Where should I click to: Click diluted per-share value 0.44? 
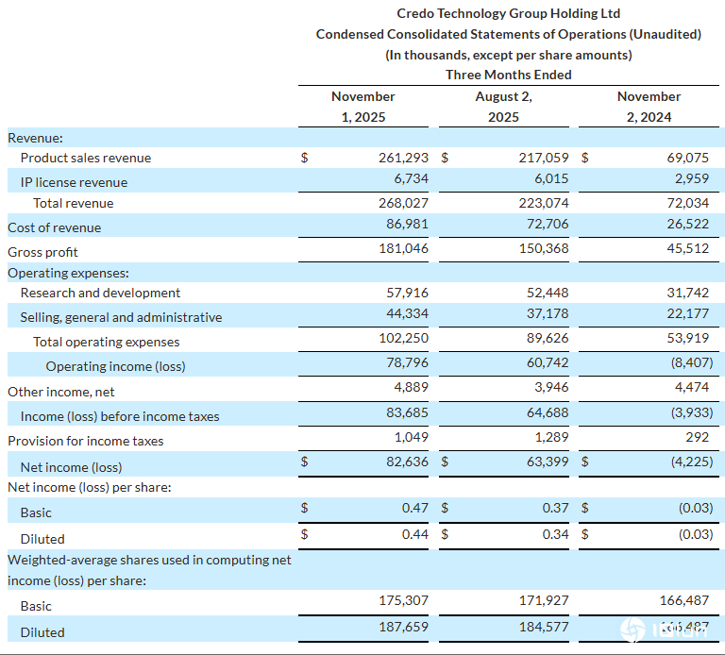click(414, 533)
